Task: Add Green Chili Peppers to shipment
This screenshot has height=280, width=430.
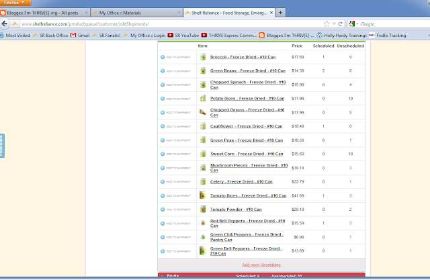Action: (x=175, y=237)
